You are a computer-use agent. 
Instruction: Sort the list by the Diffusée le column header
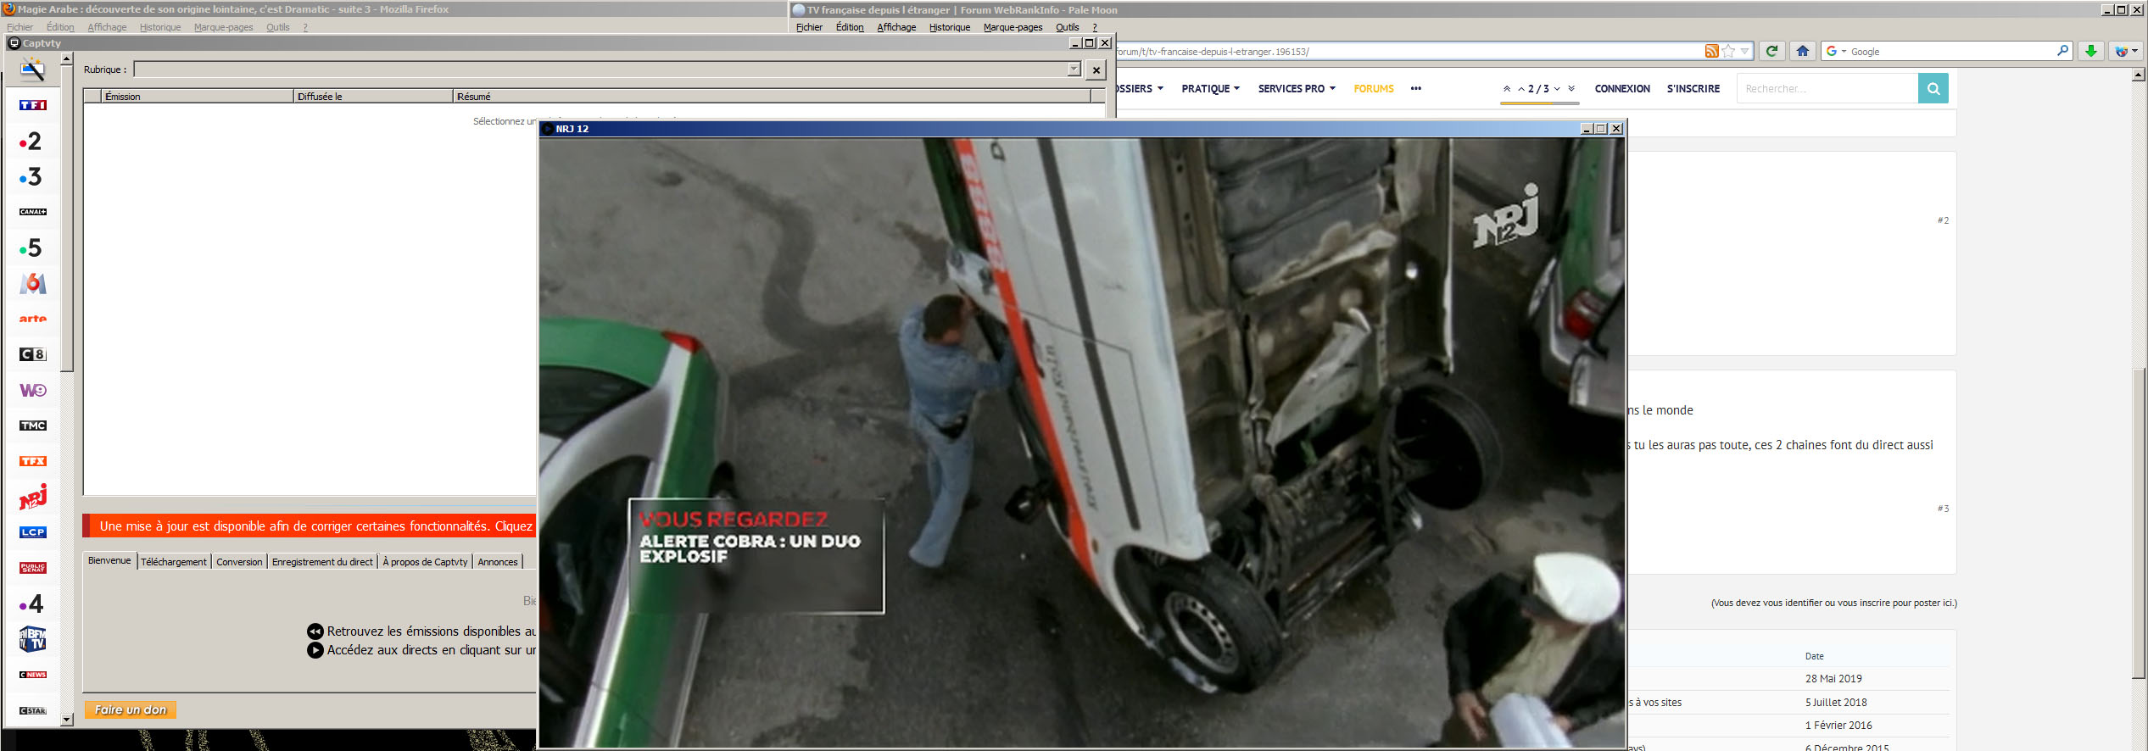pyautogui.click(x=373, y=96)
